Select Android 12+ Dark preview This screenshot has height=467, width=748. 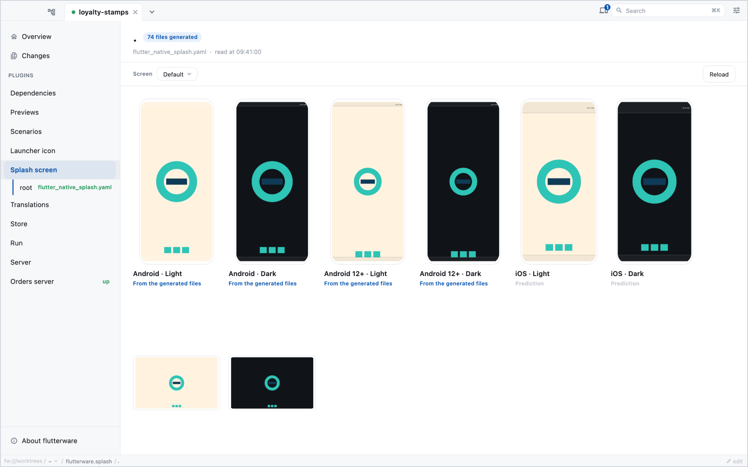(463, 181)
